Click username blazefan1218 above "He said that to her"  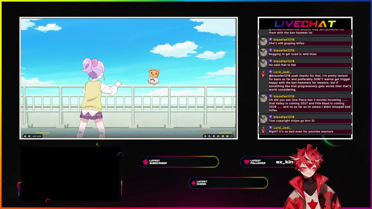click(x=284, y=61)
